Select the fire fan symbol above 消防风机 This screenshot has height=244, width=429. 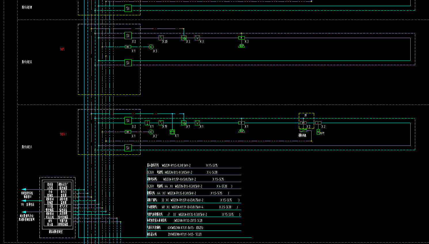point(303,130)
